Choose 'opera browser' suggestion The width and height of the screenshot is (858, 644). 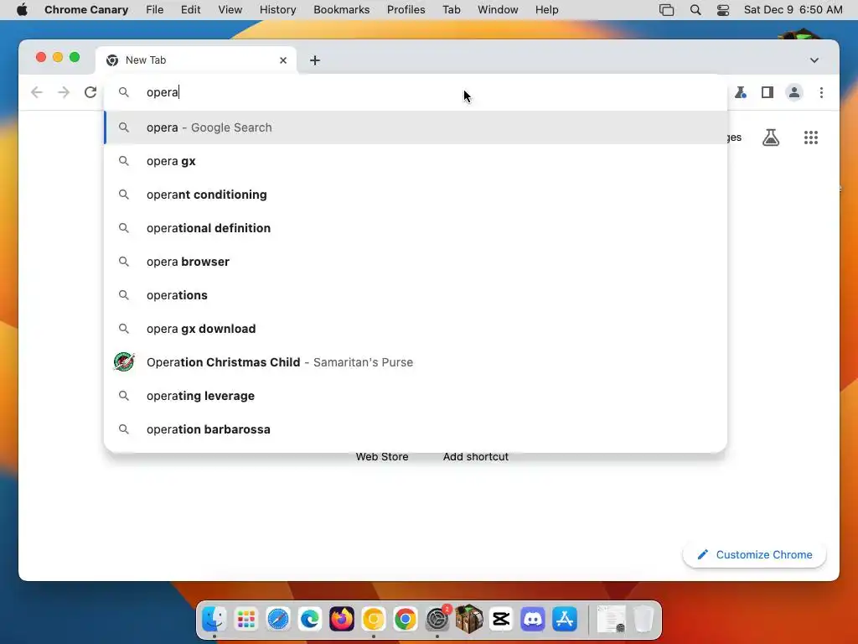tap(416, 262)
